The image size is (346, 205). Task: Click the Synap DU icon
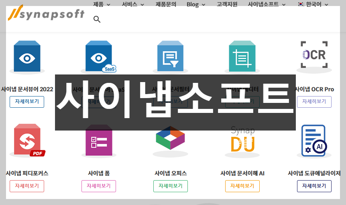point(243,139)
